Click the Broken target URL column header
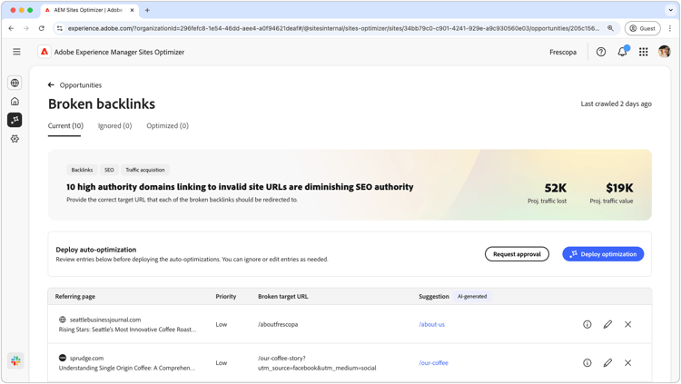The image size is (681, 384). pyautogui.click(x=283, y=297)
